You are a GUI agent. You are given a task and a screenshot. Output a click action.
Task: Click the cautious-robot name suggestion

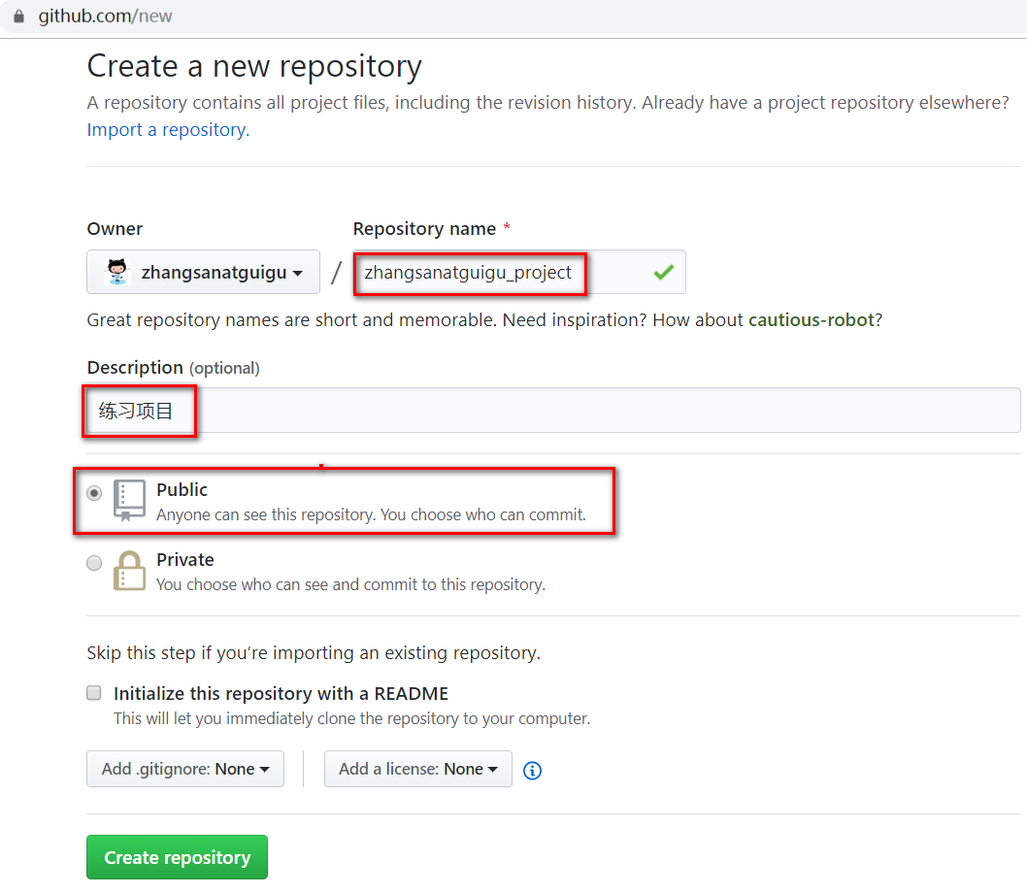tap(812, 320)
